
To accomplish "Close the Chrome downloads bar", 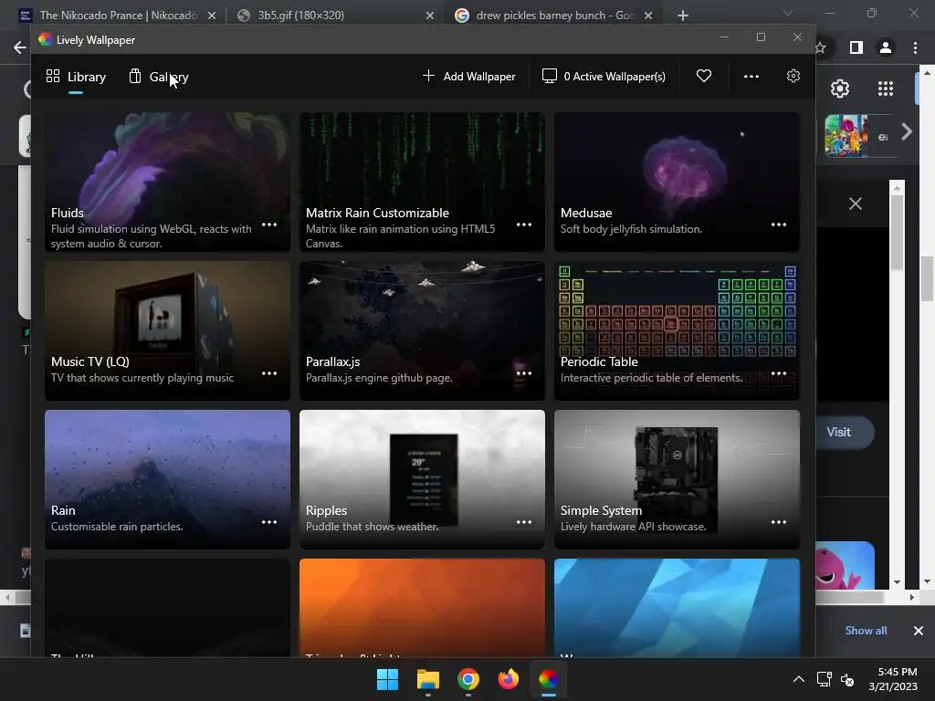I will [919, 630].
